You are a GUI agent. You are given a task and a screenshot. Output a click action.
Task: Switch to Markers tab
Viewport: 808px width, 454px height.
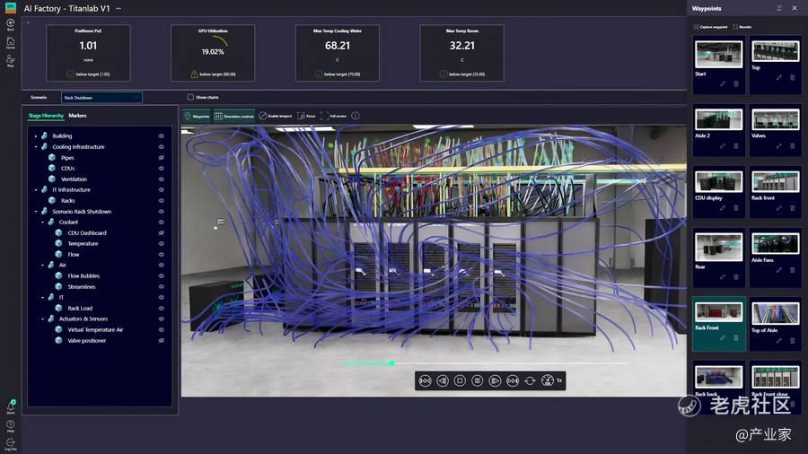[x=77, y=116]
